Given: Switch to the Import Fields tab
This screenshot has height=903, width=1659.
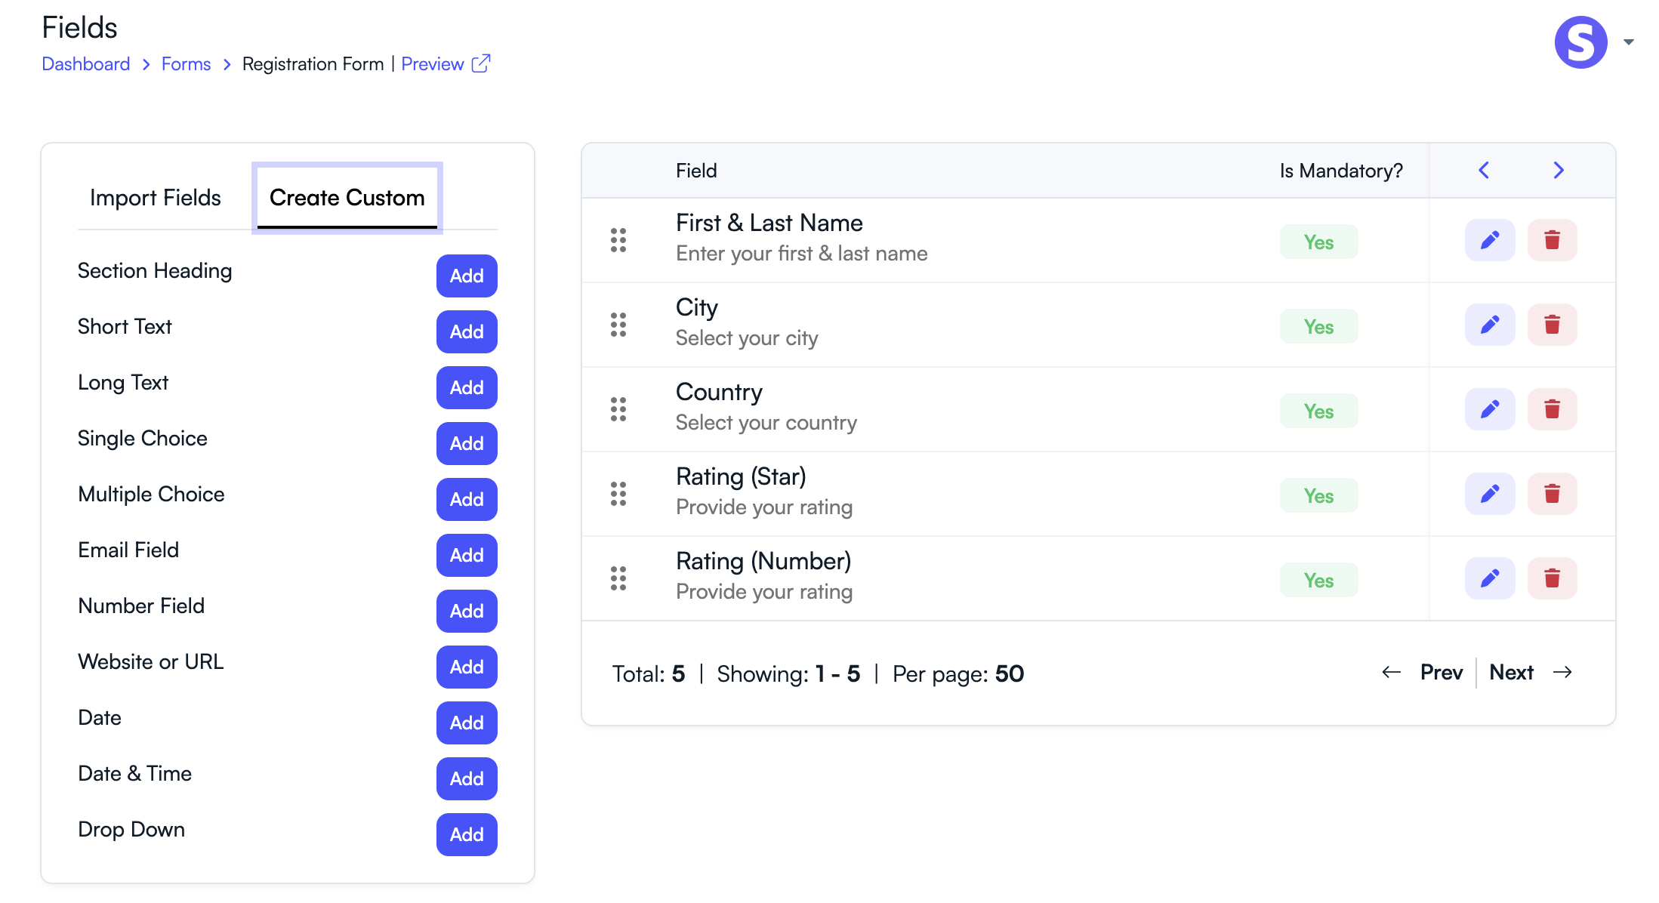Looking at the screenshot, I should [155, 198].
